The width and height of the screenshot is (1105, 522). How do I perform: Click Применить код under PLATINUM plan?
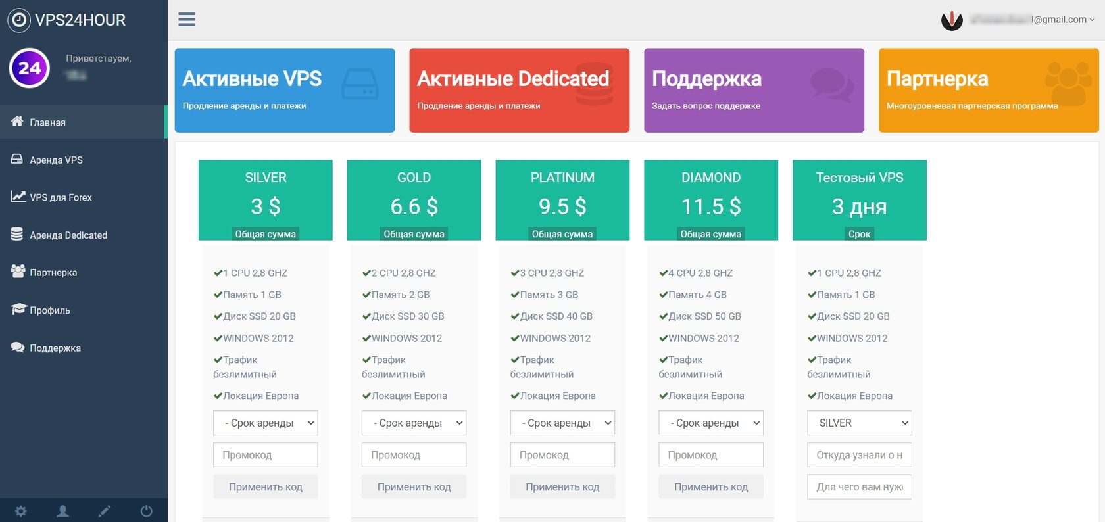[563, 486]
